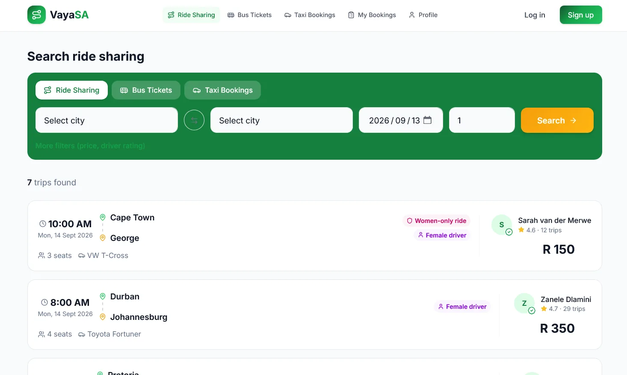The height and width of the screenshot is (375, 627).
Task: Open the origin Select city dropdown
Action: coord(106,120)
